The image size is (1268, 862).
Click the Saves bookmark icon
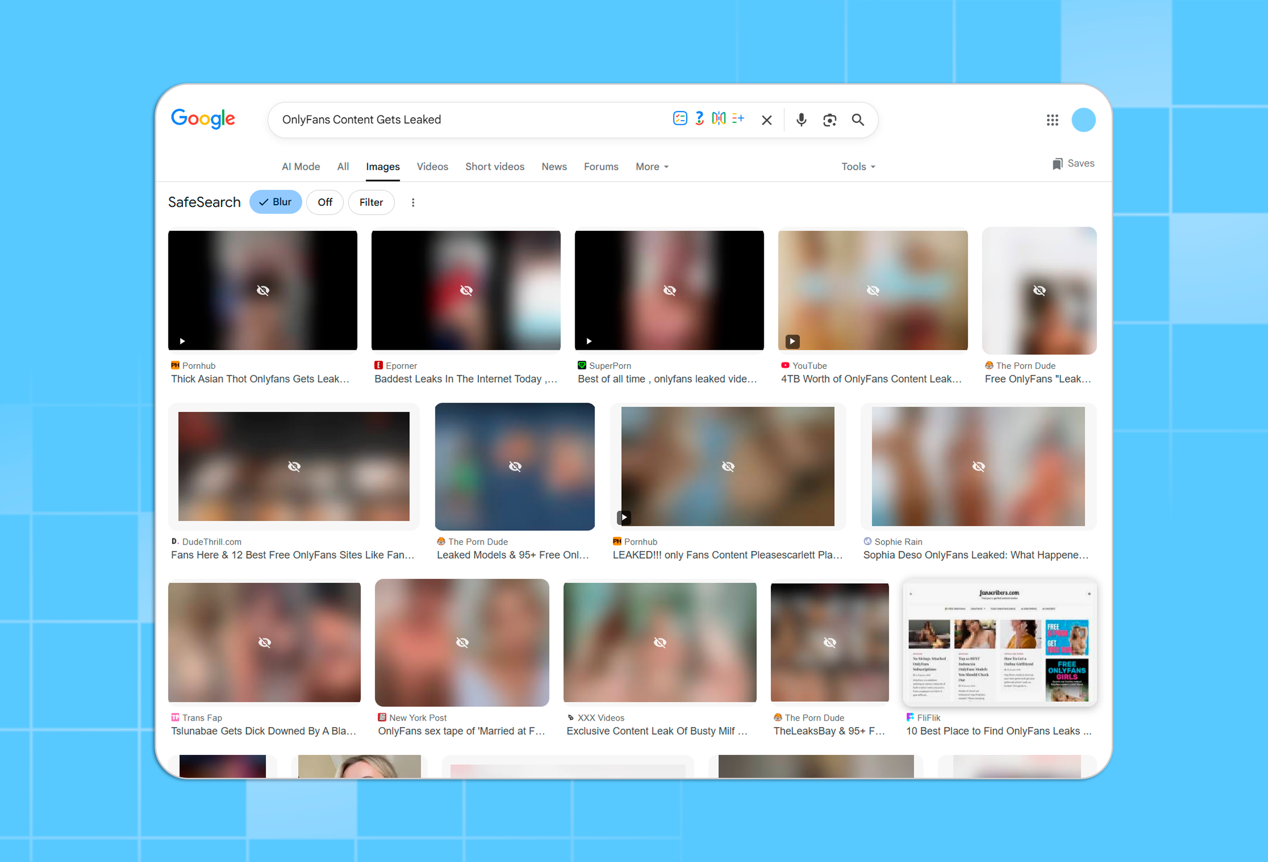click(1058, 164)
